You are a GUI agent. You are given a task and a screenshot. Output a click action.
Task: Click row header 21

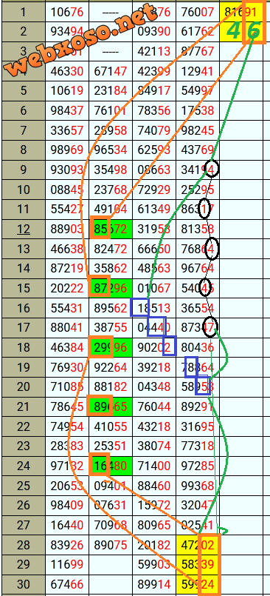pos(23,406)
